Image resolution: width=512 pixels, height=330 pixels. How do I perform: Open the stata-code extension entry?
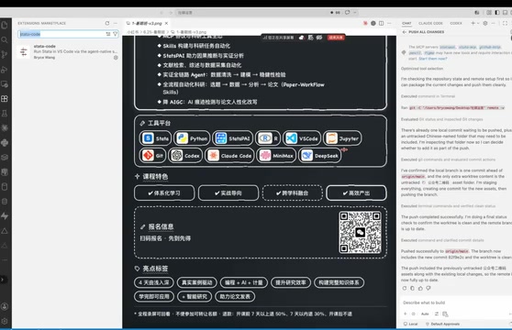[67, 51]
